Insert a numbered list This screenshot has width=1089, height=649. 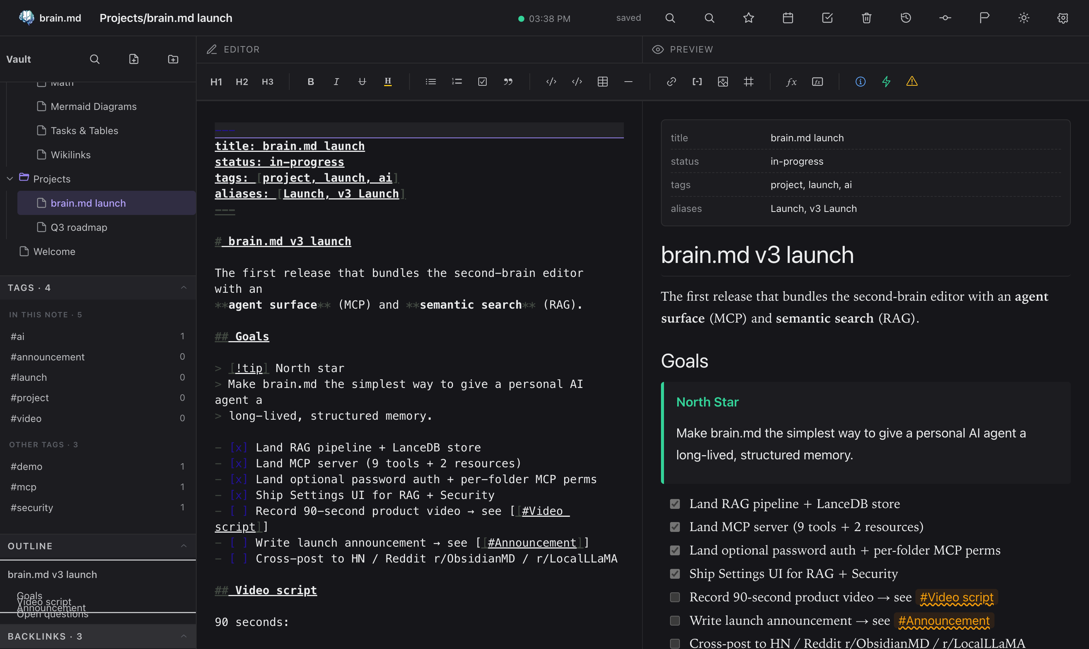coord(456,82)
